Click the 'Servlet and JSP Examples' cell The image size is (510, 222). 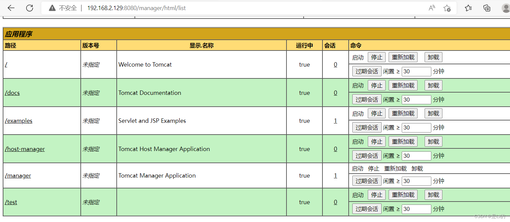(x=201, y=121)
